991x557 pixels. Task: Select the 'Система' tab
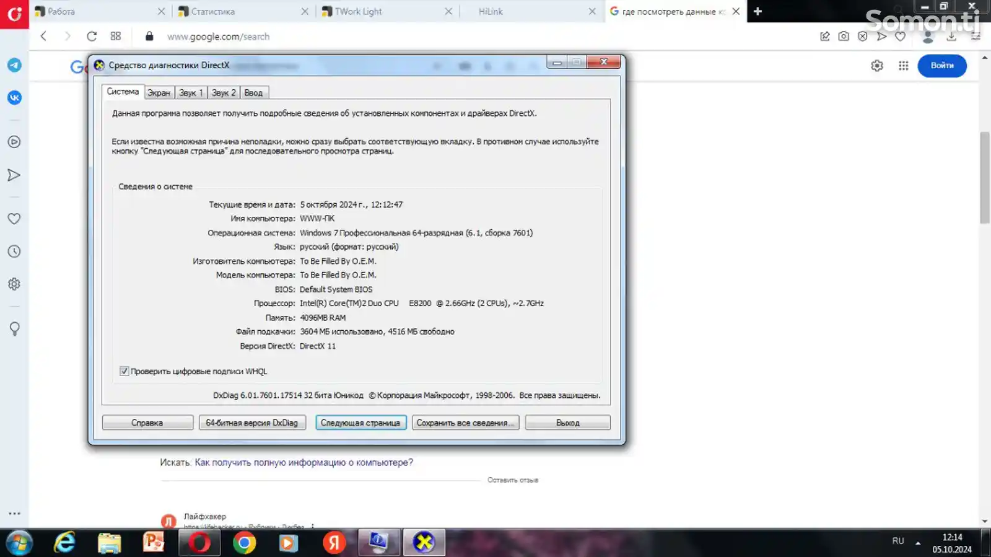pos(123,92)
